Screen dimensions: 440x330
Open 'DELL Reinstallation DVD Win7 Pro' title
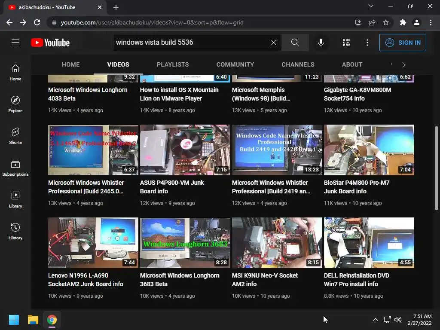[x=356, y=280]
